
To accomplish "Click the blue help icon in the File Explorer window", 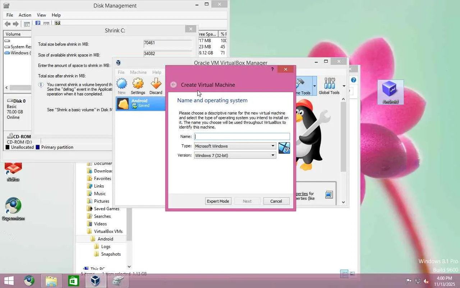I will (x=354, y=80).
